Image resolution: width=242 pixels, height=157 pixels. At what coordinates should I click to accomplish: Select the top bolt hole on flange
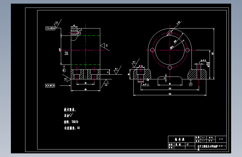(170, 33)
